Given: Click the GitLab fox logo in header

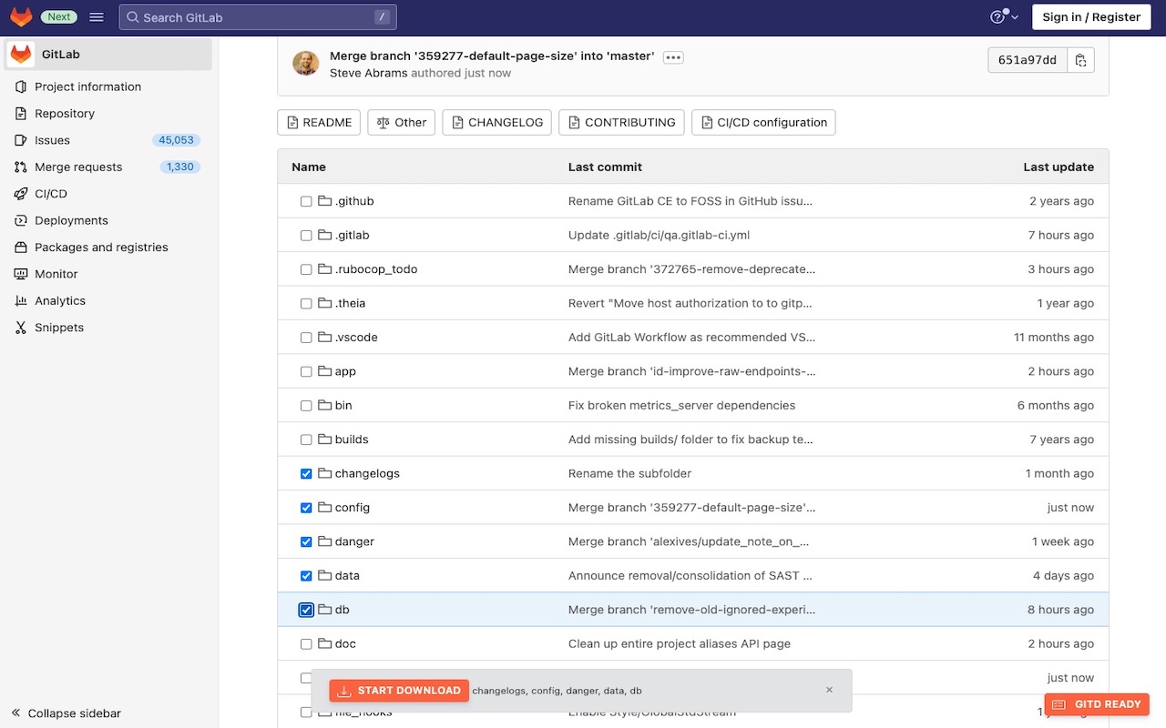Looking at the screenshot, I should 21,17.
